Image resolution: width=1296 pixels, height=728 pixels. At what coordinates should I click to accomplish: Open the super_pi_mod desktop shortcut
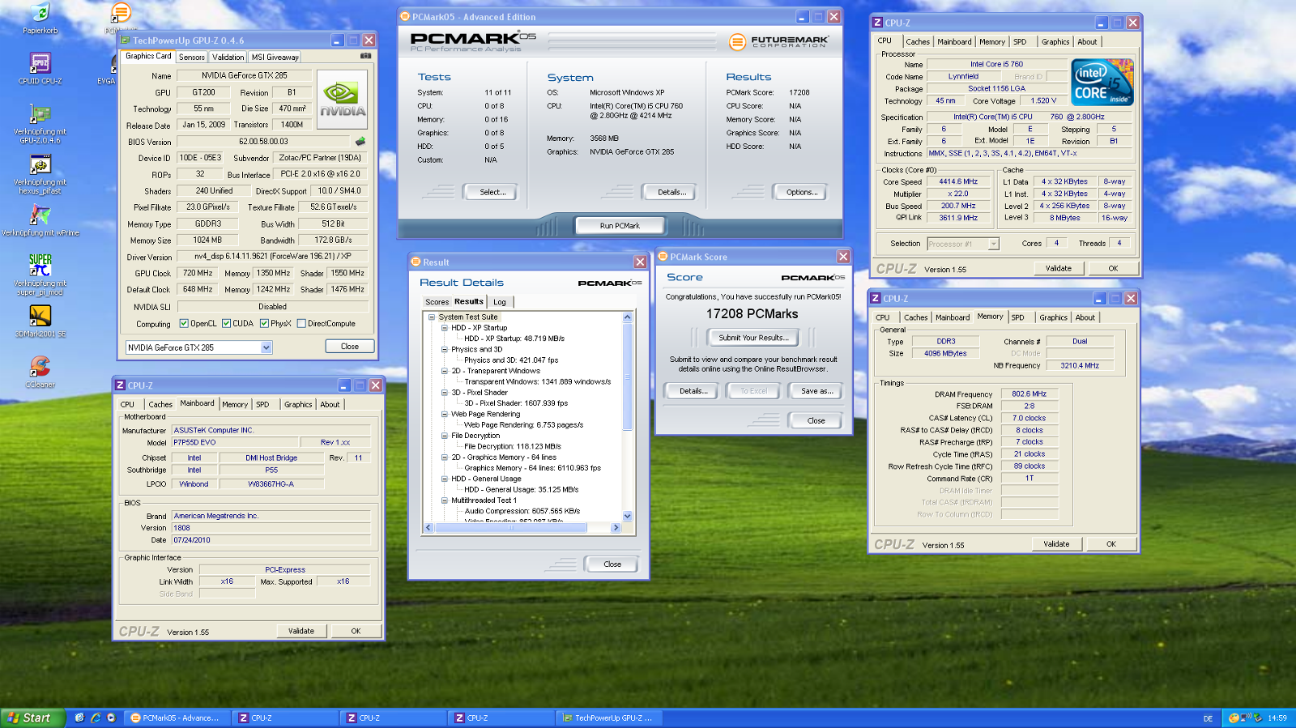pyautogui.click(x=40, y=275)
